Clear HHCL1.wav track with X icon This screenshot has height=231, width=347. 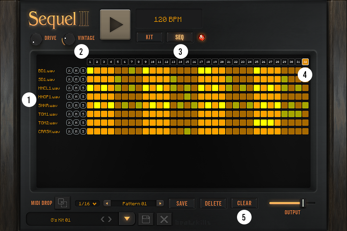pos(69,88)
